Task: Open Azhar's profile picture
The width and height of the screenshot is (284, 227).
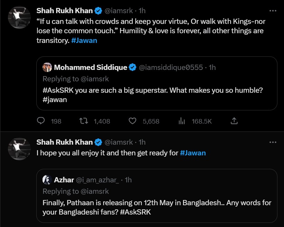Action: [x=47, y=180]
